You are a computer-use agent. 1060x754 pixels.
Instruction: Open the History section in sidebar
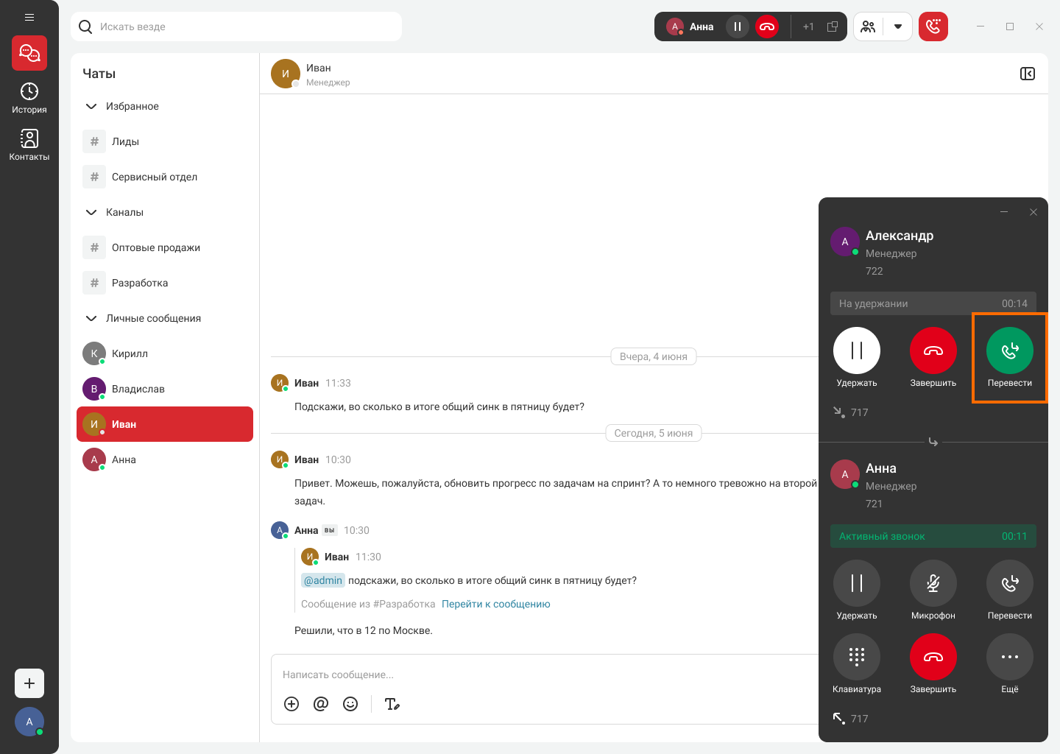pos(29,98)
